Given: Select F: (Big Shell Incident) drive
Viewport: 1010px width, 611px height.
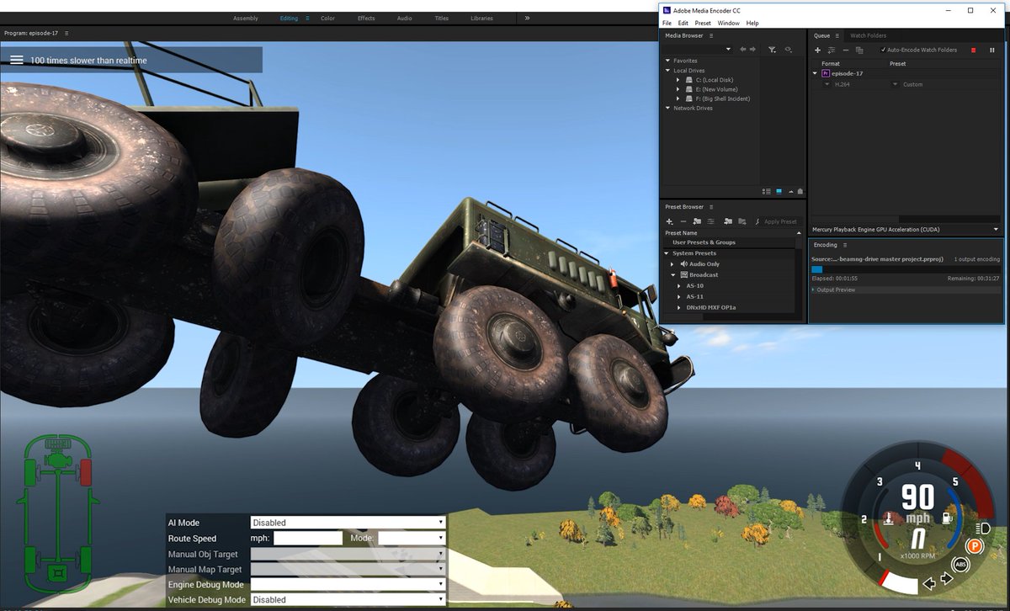Looking at the screenshot, I should tap(722, 98).
